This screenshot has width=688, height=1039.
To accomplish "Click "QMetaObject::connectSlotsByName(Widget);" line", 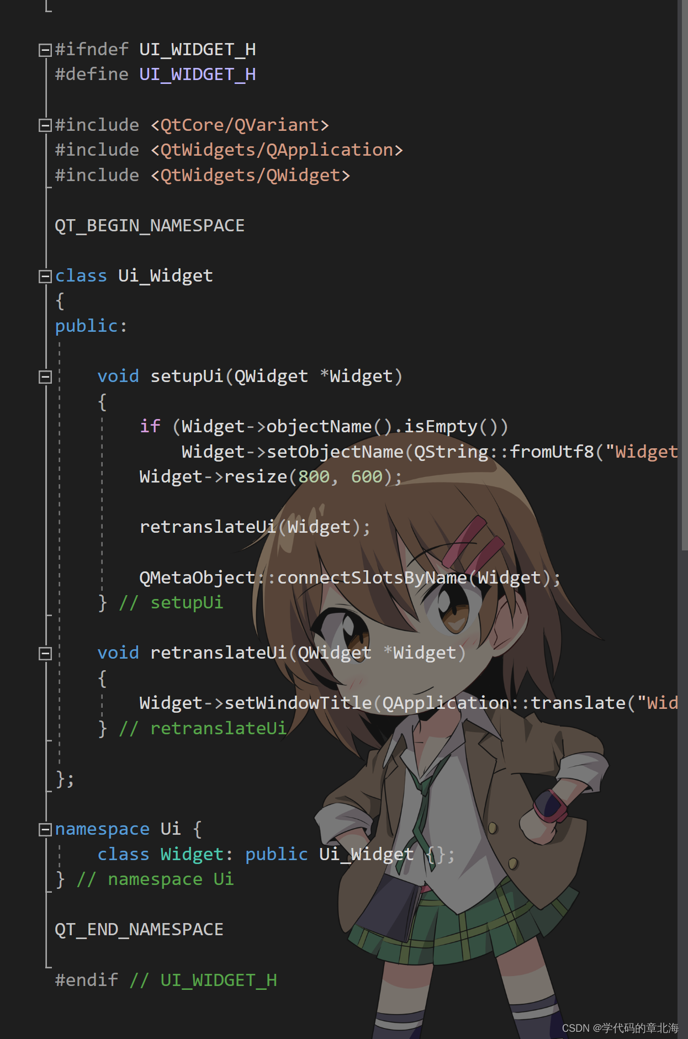I will coord(350,578).
